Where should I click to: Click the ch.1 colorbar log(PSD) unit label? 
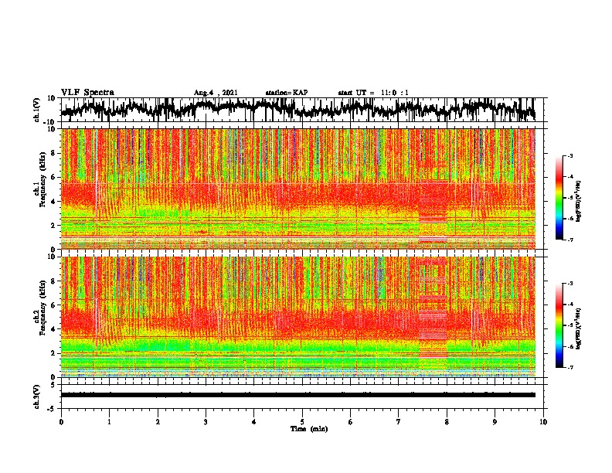tap(579, 202)
